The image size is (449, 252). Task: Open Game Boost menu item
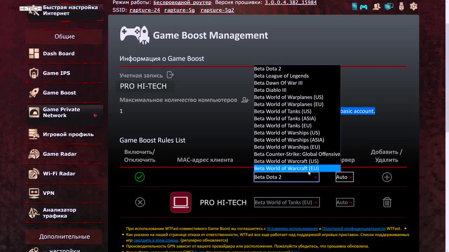coord(59,93)
